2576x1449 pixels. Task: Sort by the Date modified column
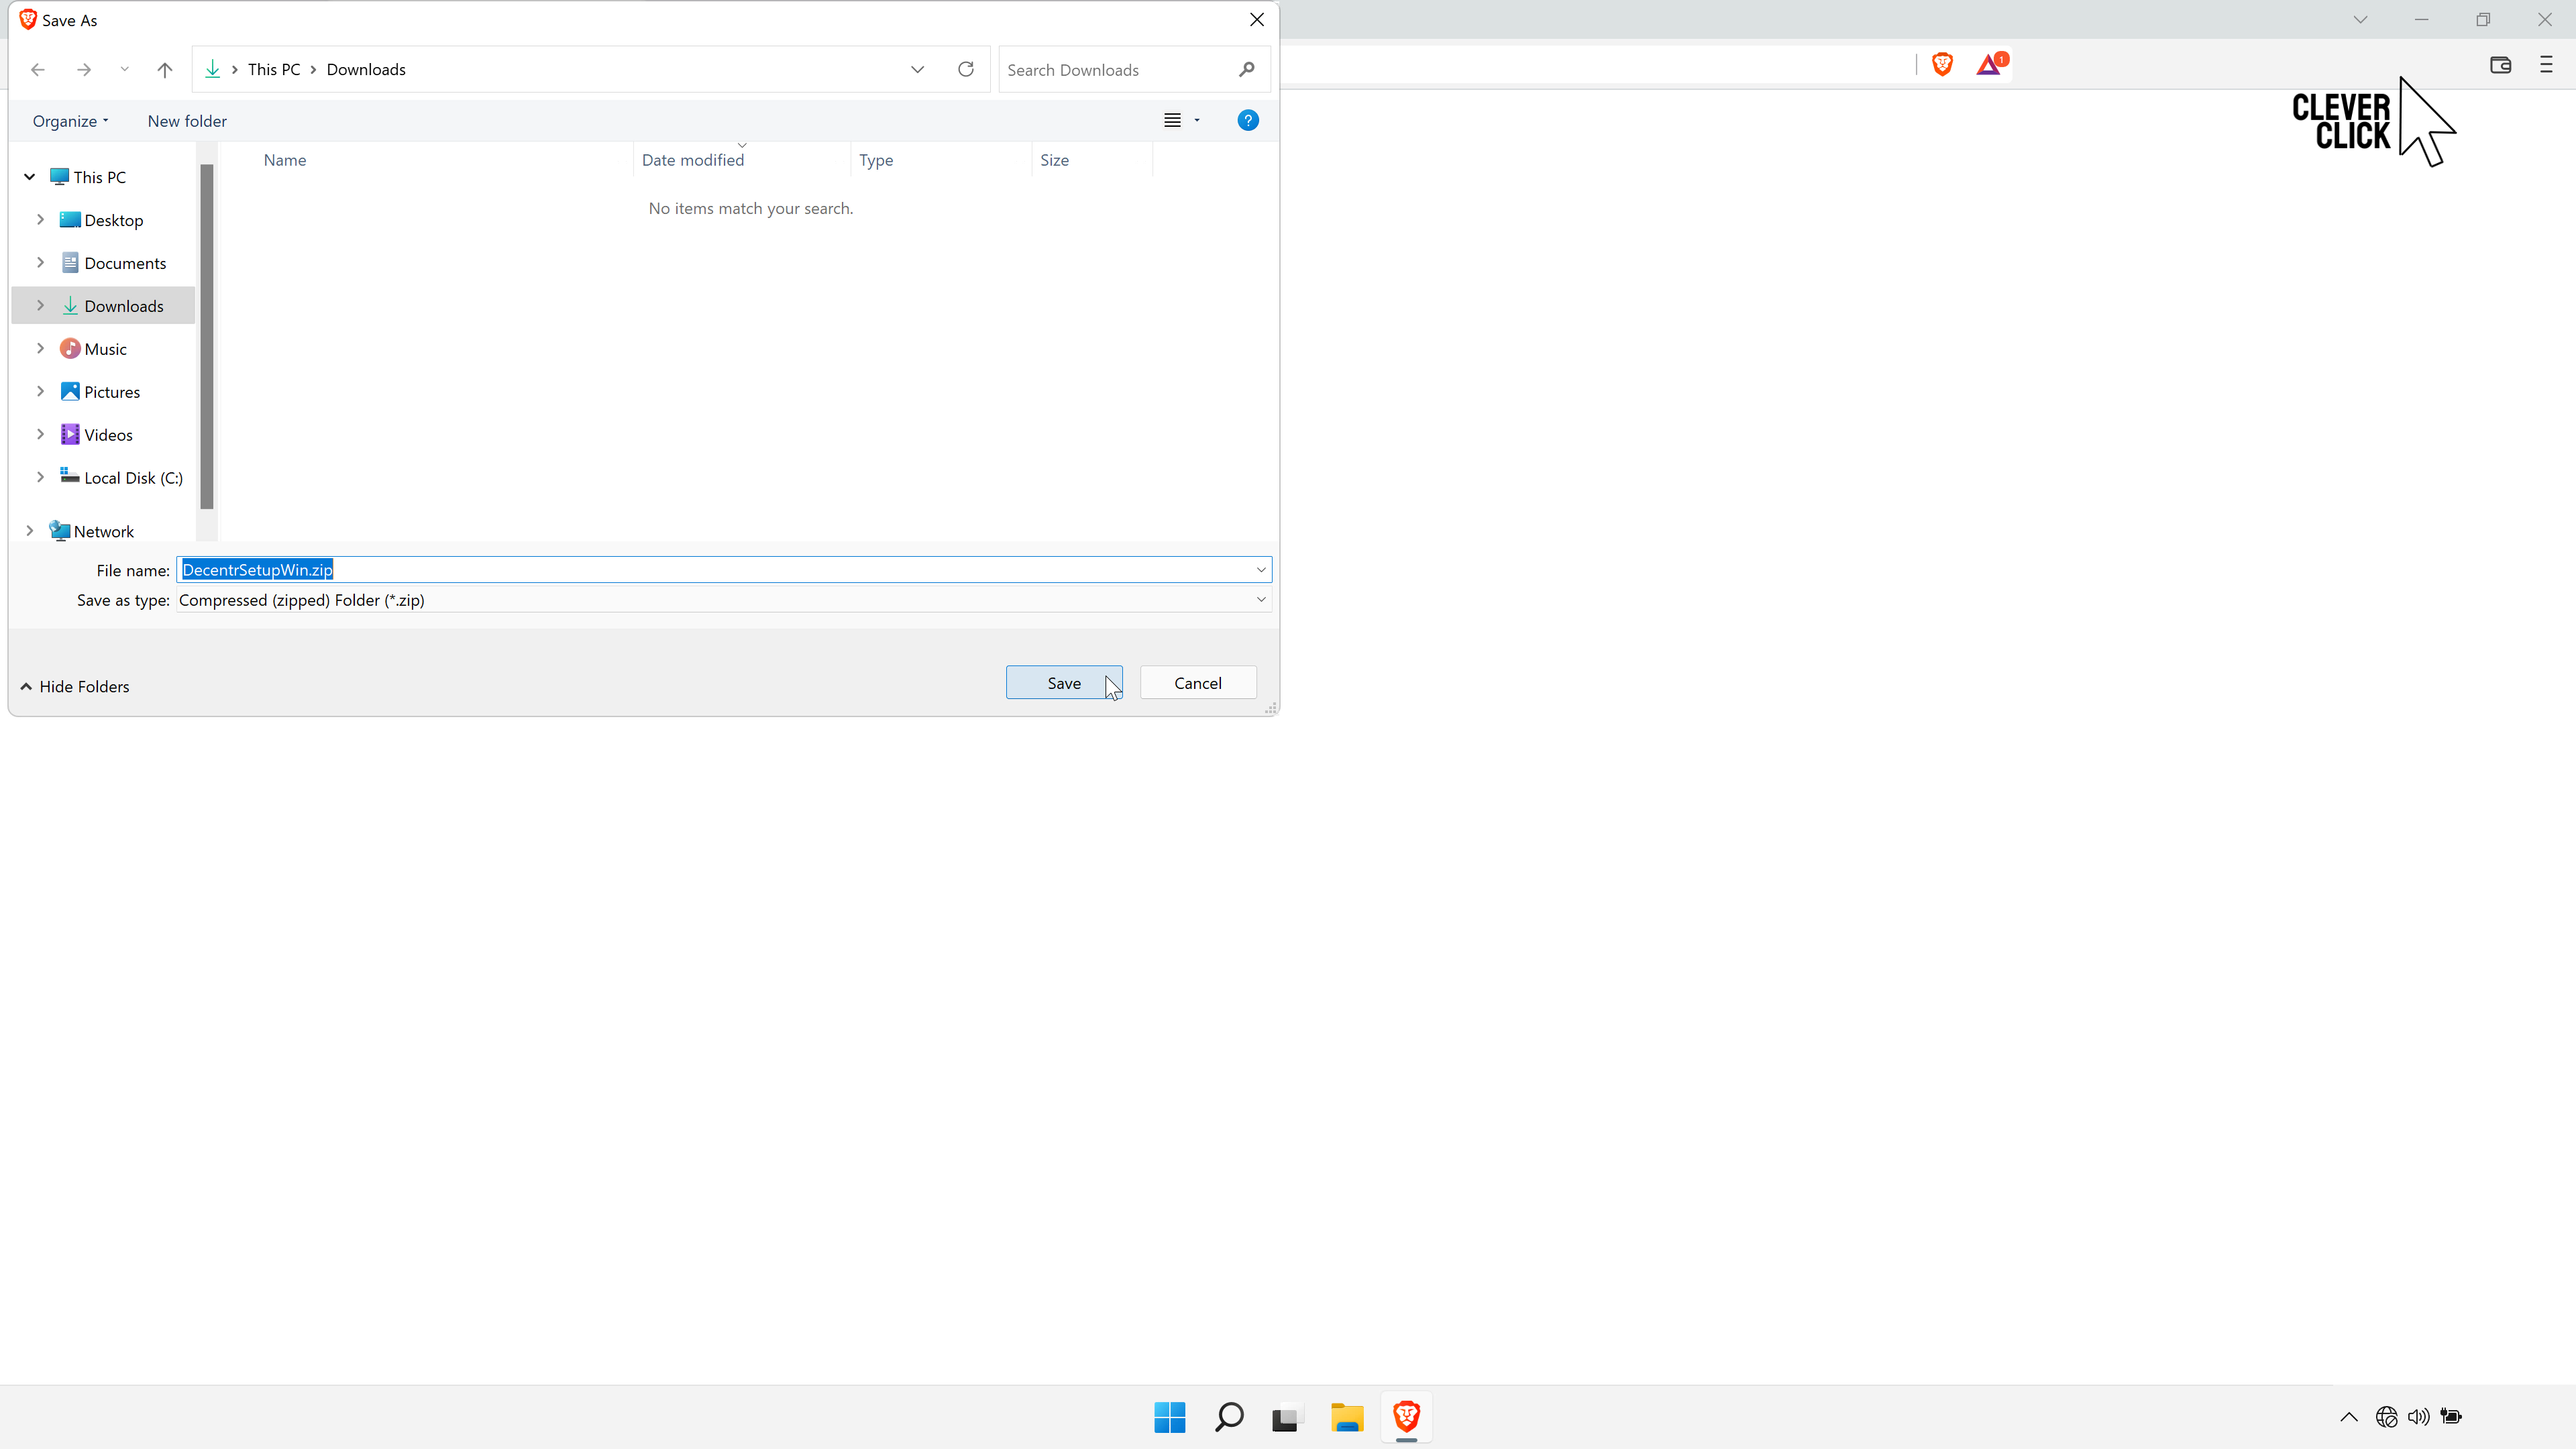692,160
